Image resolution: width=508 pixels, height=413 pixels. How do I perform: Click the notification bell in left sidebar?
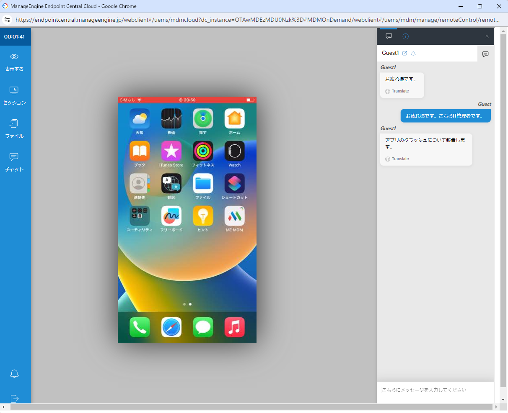pyautogui.click(x=14, y=374)
